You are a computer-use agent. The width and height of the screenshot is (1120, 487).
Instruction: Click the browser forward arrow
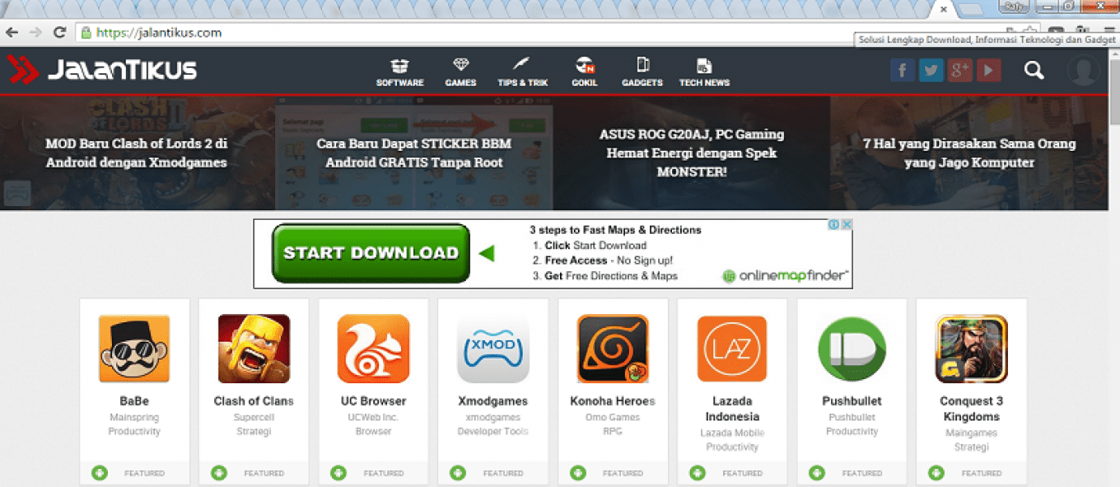pyautogui.click(x=35, y=32)
